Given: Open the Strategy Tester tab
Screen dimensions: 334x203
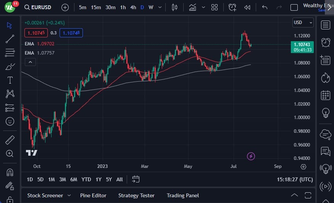Looking at the screenshot, I should [136, 195].
